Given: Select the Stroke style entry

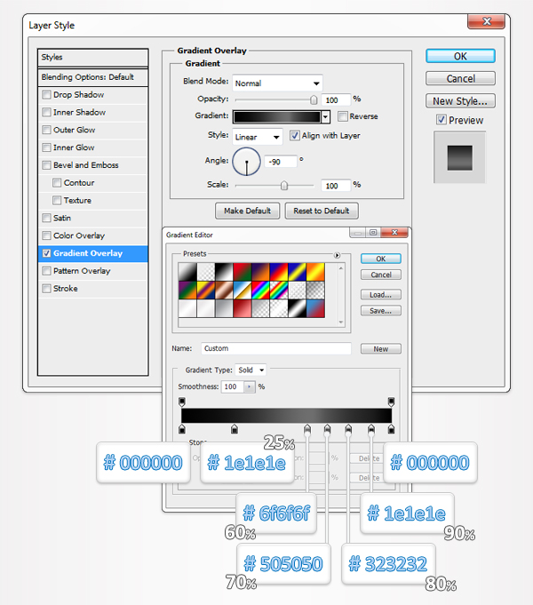Looking at the screenshot, I should point(66,289).
